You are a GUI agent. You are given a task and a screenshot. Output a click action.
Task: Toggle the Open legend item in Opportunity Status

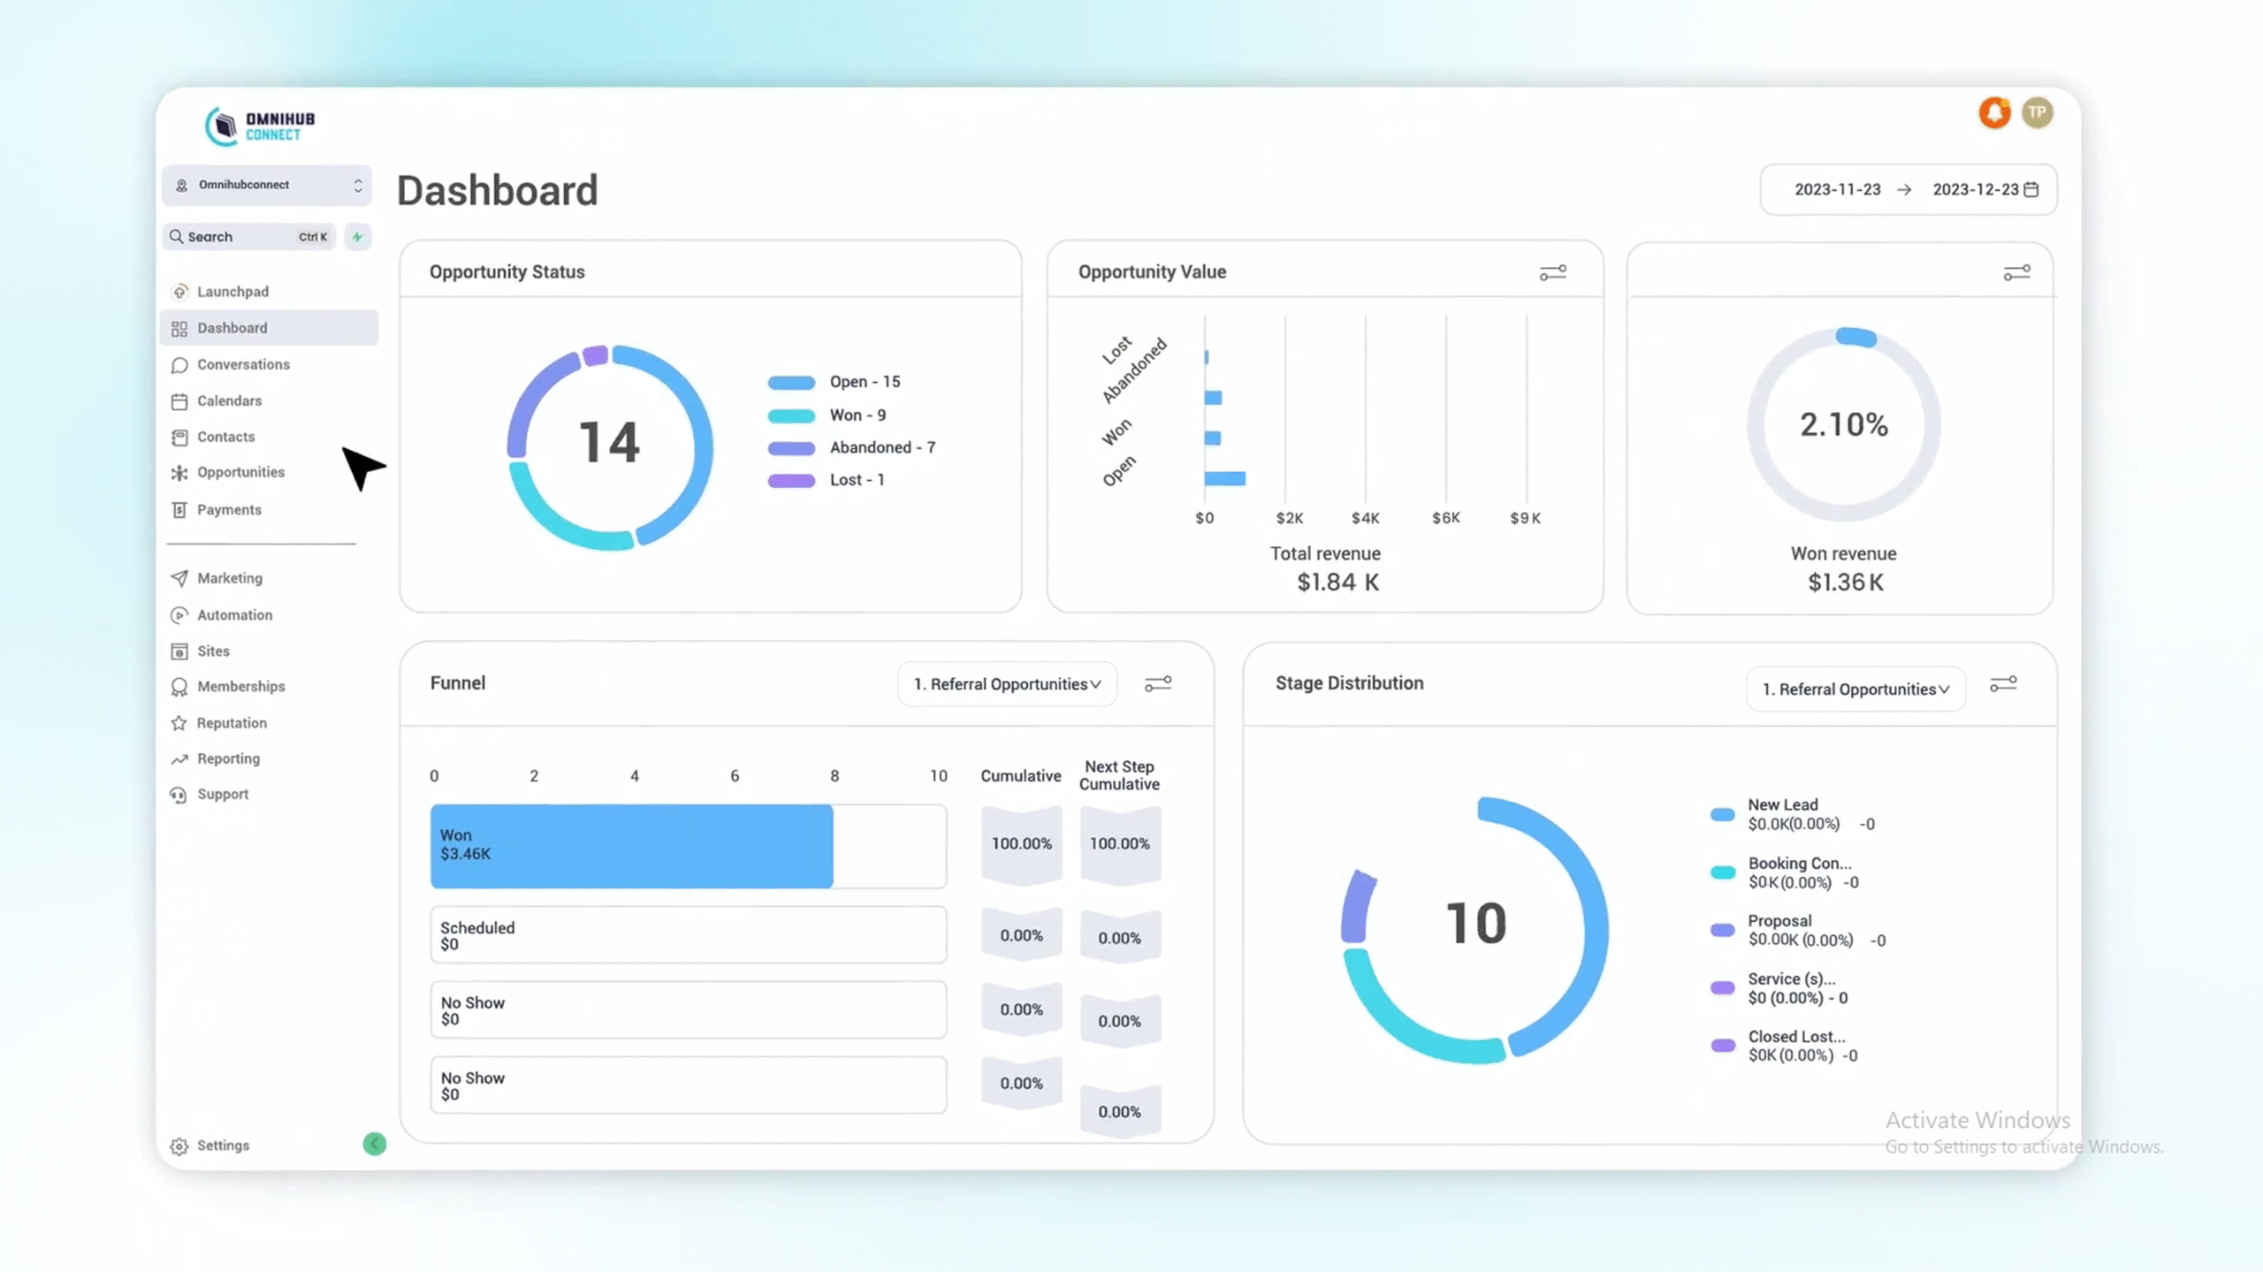(x=834, y=382)
